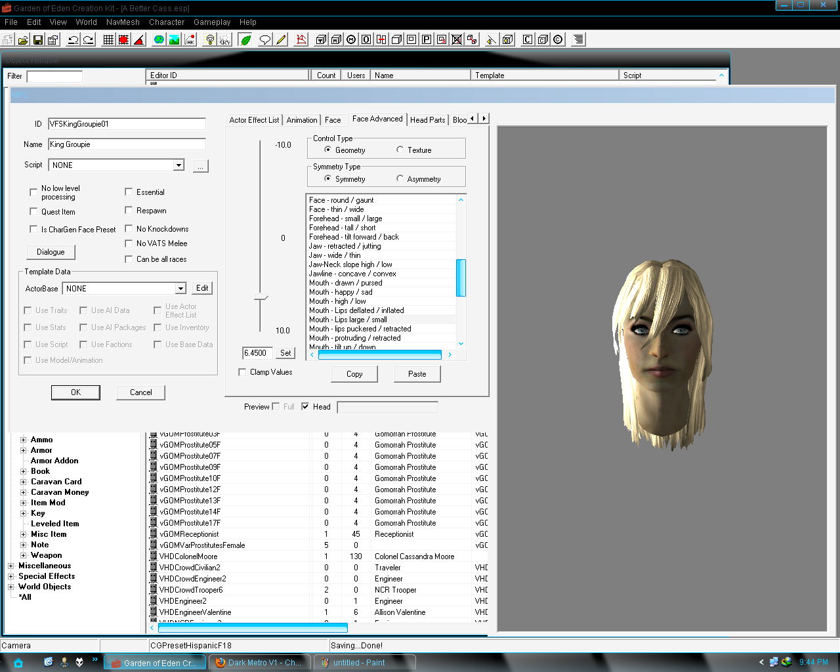Expand the Armor tree node
840x672 pixels.
pos(24,451)
